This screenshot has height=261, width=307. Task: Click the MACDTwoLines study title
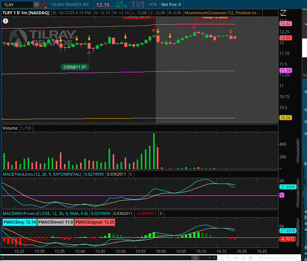pos(42,174)
